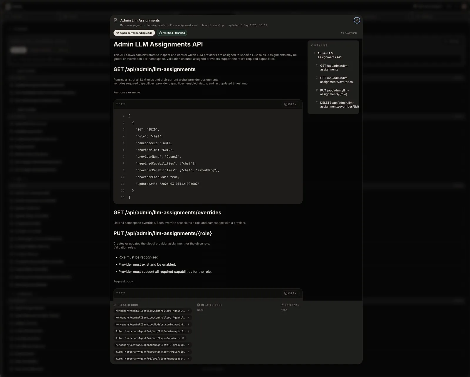The image size is (470, 377).
Task: Click the code line "namespaceId": null
Action: (154, 143)
